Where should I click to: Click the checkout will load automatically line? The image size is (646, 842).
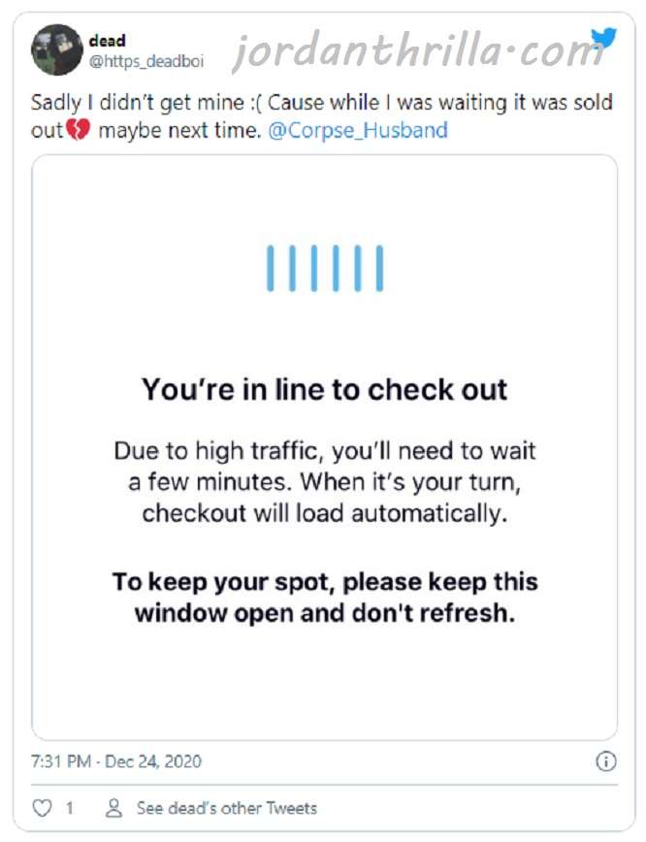(324, 513)
